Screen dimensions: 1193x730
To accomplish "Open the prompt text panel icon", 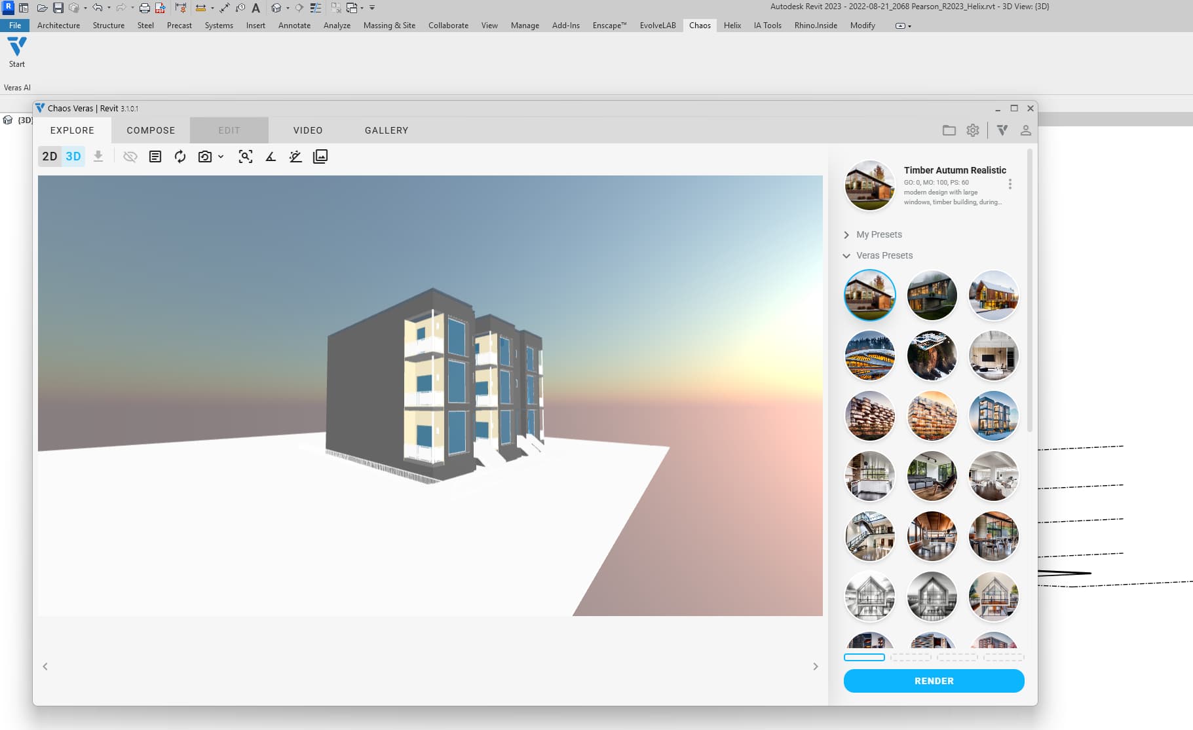I will tap(155, 156).
